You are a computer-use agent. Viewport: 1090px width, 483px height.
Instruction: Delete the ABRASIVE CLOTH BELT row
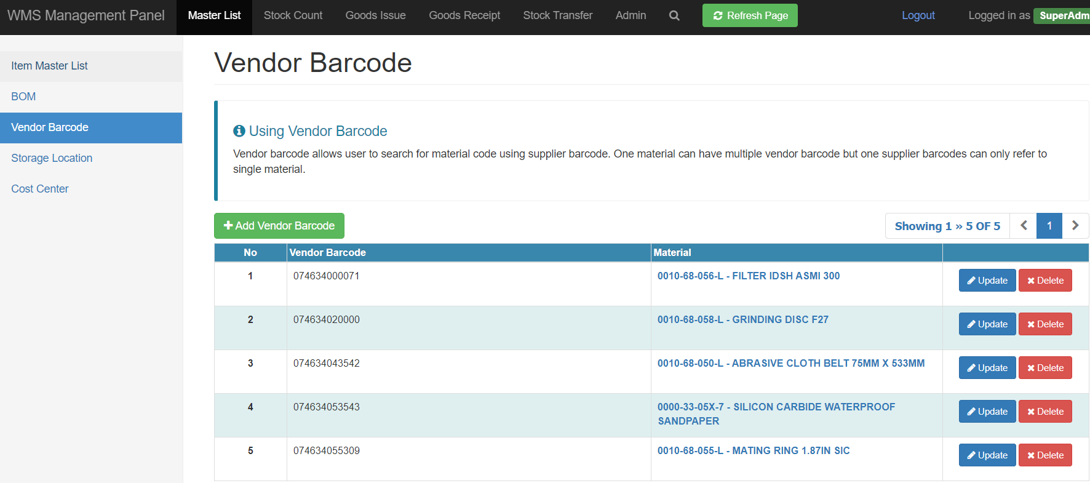(x=1045, y=368)
